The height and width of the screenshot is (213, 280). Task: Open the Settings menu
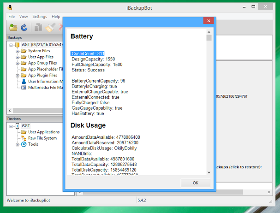point(40,17)
